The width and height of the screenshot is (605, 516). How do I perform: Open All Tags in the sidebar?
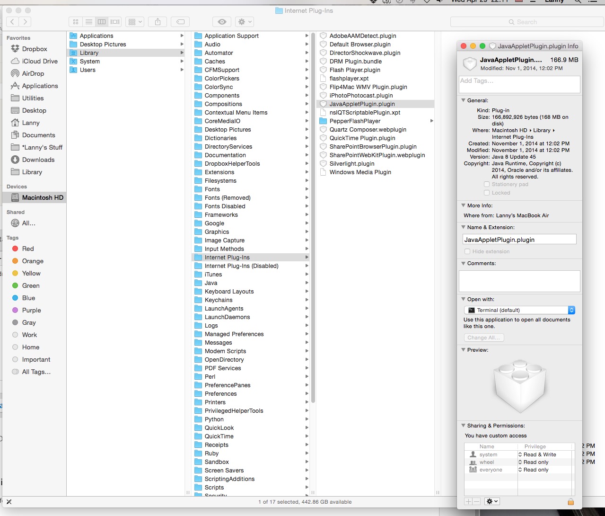[x=36, y=372]
